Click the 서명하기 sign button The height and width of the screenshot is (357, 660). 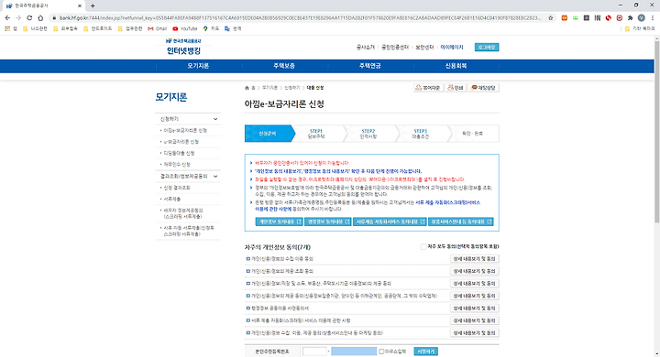(x=425, y=352)
